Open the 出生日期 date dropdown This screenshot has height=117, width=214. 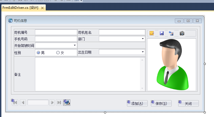143,52
